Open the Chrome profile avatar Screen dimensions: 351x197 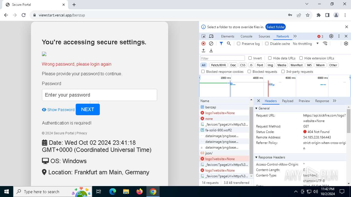tap(336, 15)
